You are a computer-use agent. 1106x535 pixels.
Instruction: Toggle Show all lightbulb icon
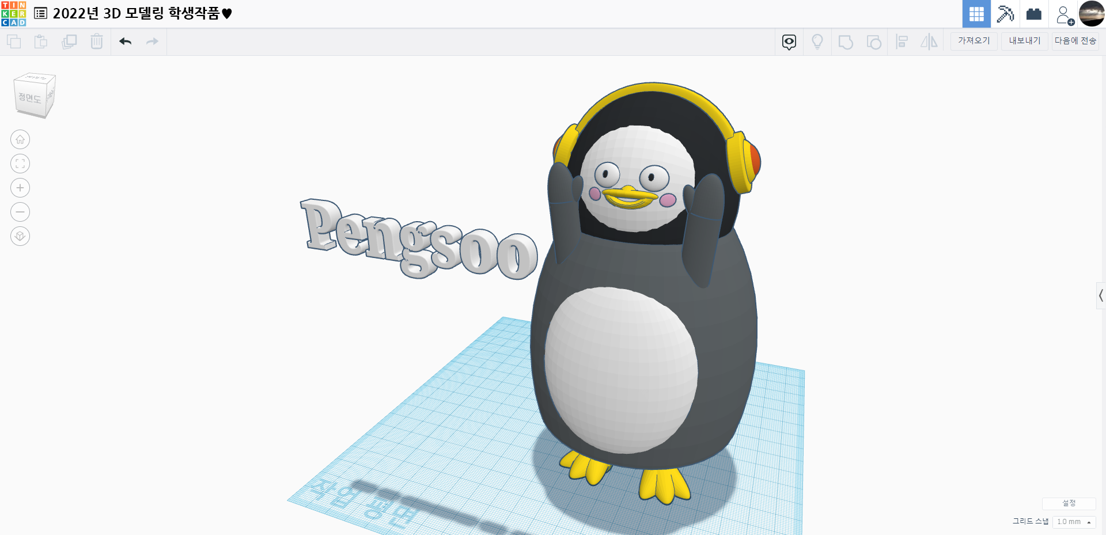click(x=817, y=41)
